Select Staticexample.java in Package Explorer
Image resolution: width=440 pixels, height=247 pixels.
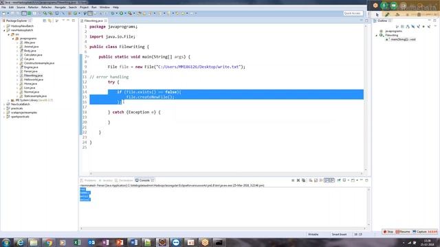coord(35,96)
